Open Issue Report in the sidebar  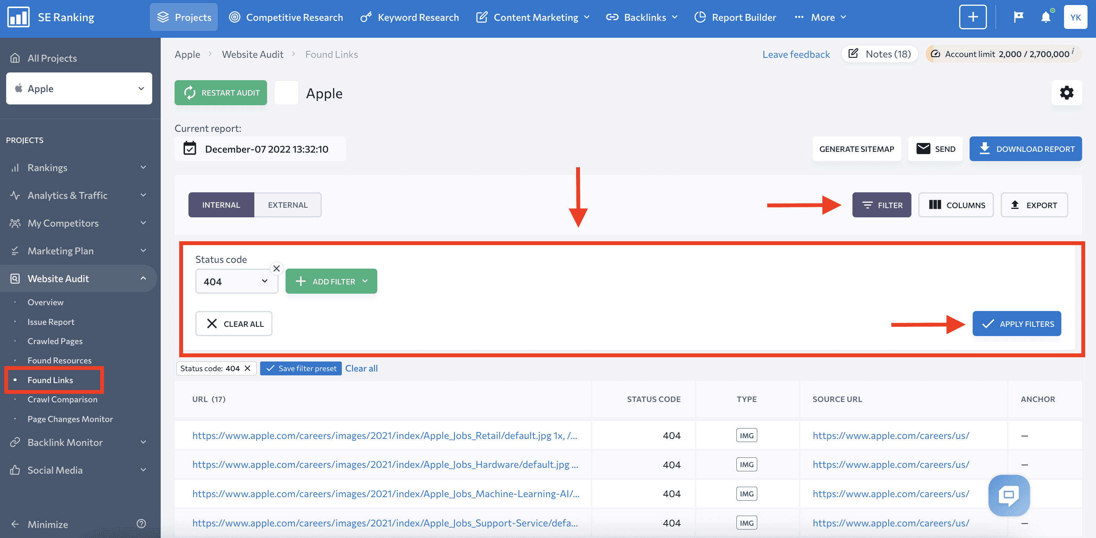pos(51,321)
